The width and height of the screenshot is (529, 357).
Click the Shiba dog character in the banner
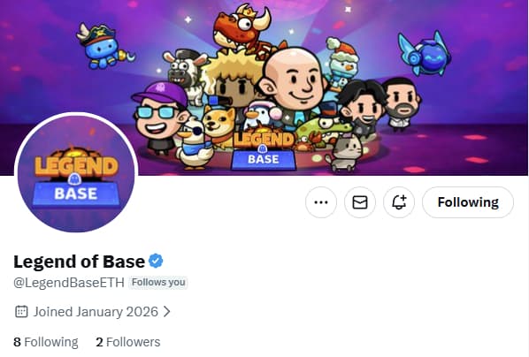(221, 126)
